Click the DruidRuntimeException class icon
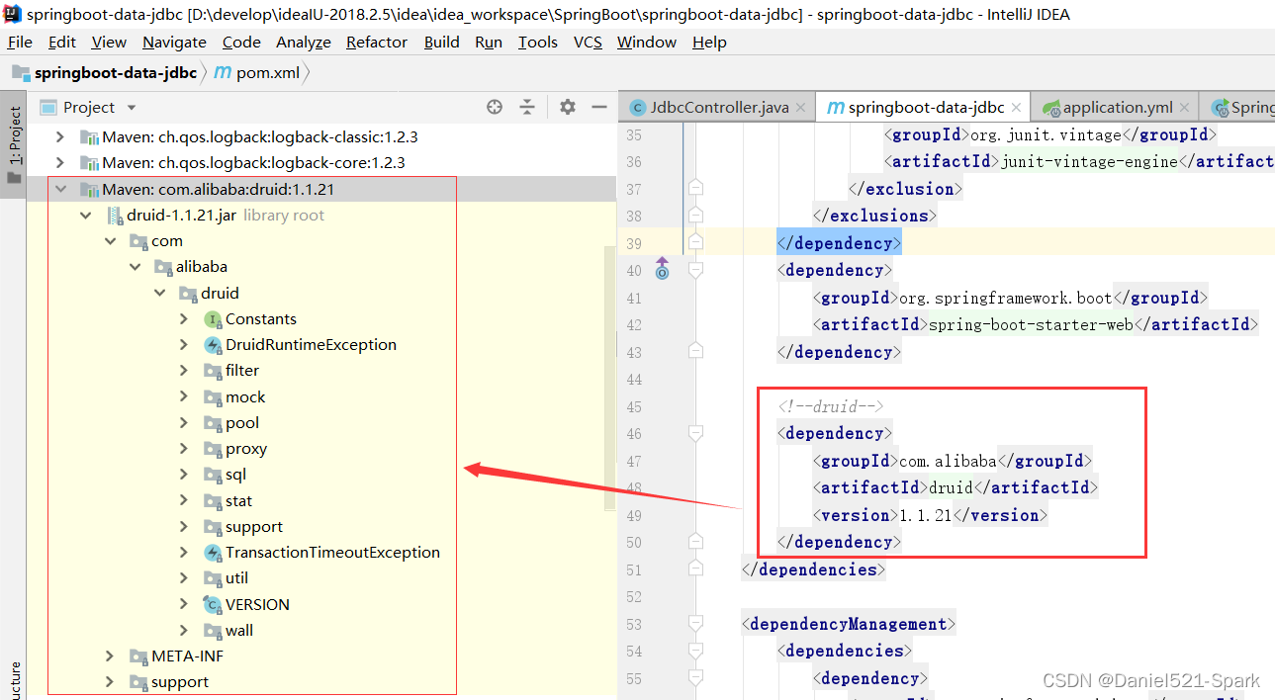 (213, 345)
